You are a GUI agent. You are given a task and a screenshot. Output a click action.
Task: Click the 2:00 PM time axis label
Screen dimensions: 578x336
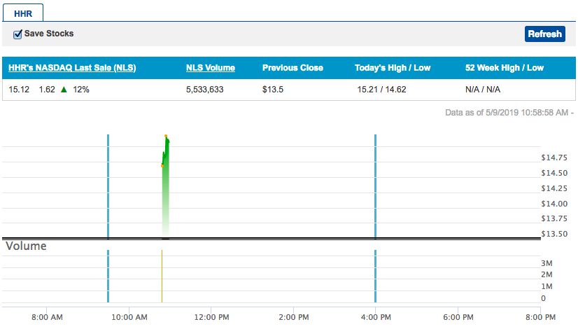294,317
